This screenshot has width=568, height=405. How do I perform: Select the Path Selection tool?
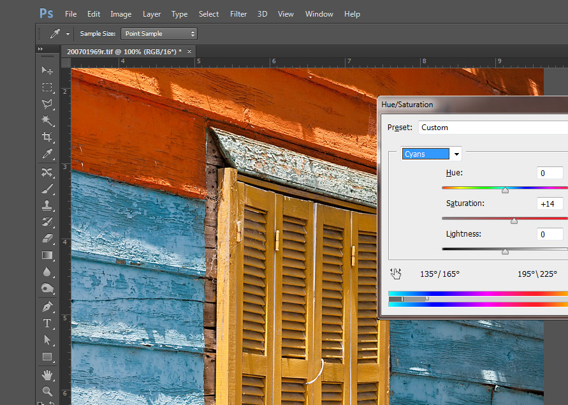tap(47, 340)
